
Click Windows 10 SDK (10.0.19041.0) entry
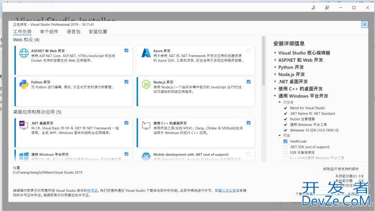314,130
